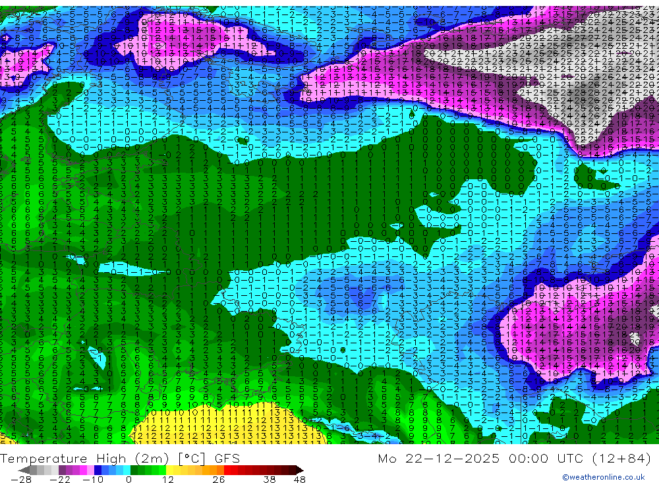Screen dimensions: 659x483
Task: Select the '0' legend scale label
Action: 129,480
